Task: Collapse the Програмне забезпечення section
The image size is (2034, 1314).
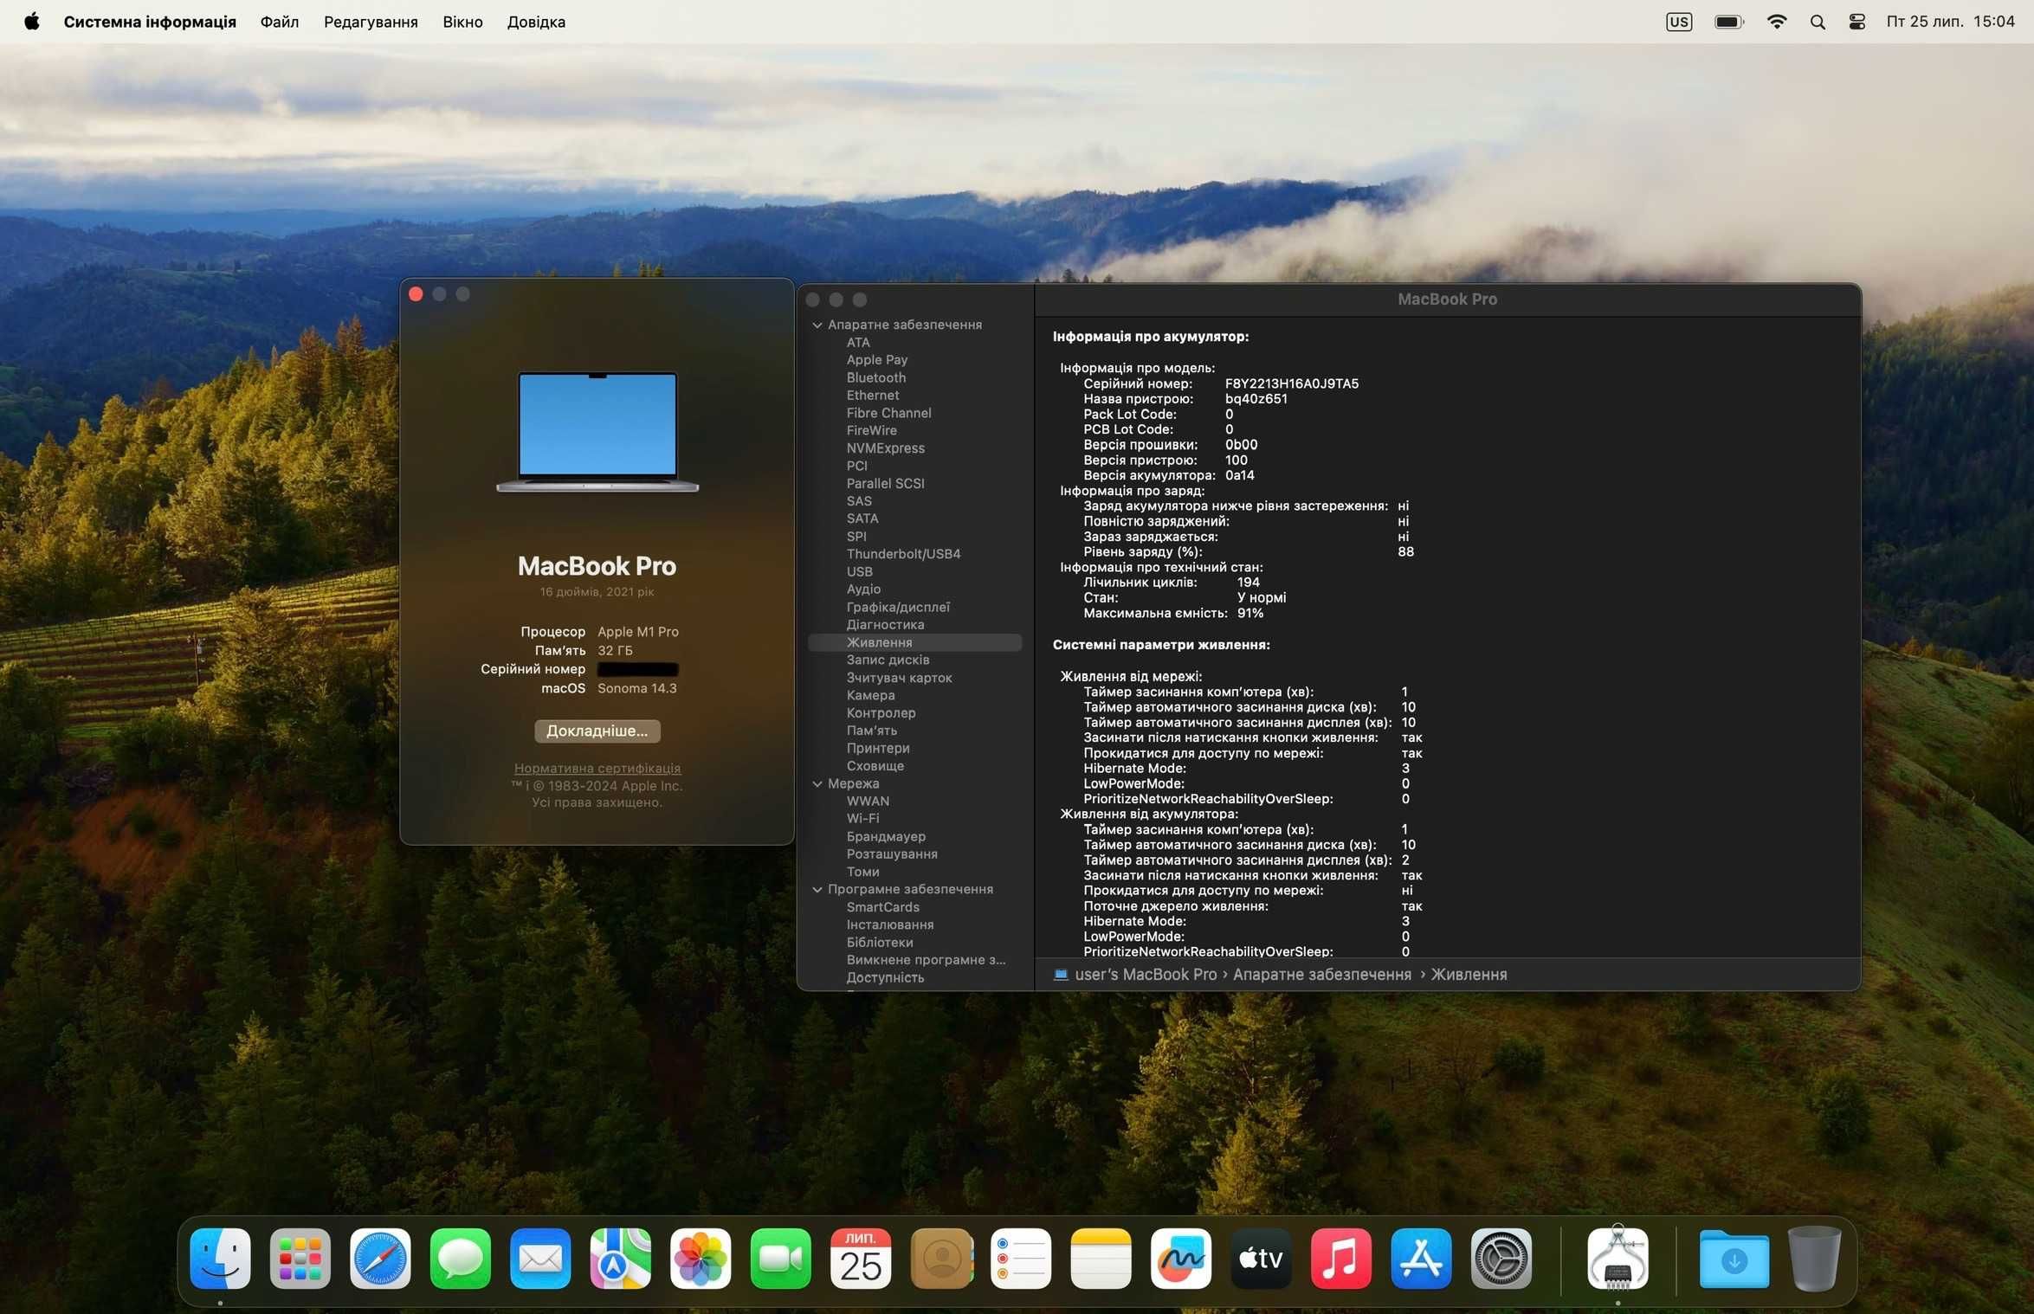Action: click(x=817, y=889)
